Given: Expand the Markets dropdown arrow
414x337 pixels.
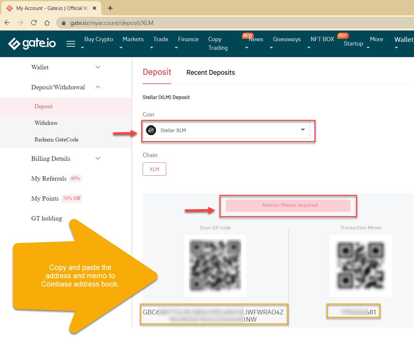Looking at the screenshot, I should [x=121, y=48].
